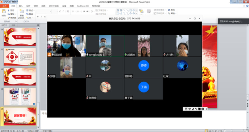Expand the 节 section dropdown

[30, 18]
